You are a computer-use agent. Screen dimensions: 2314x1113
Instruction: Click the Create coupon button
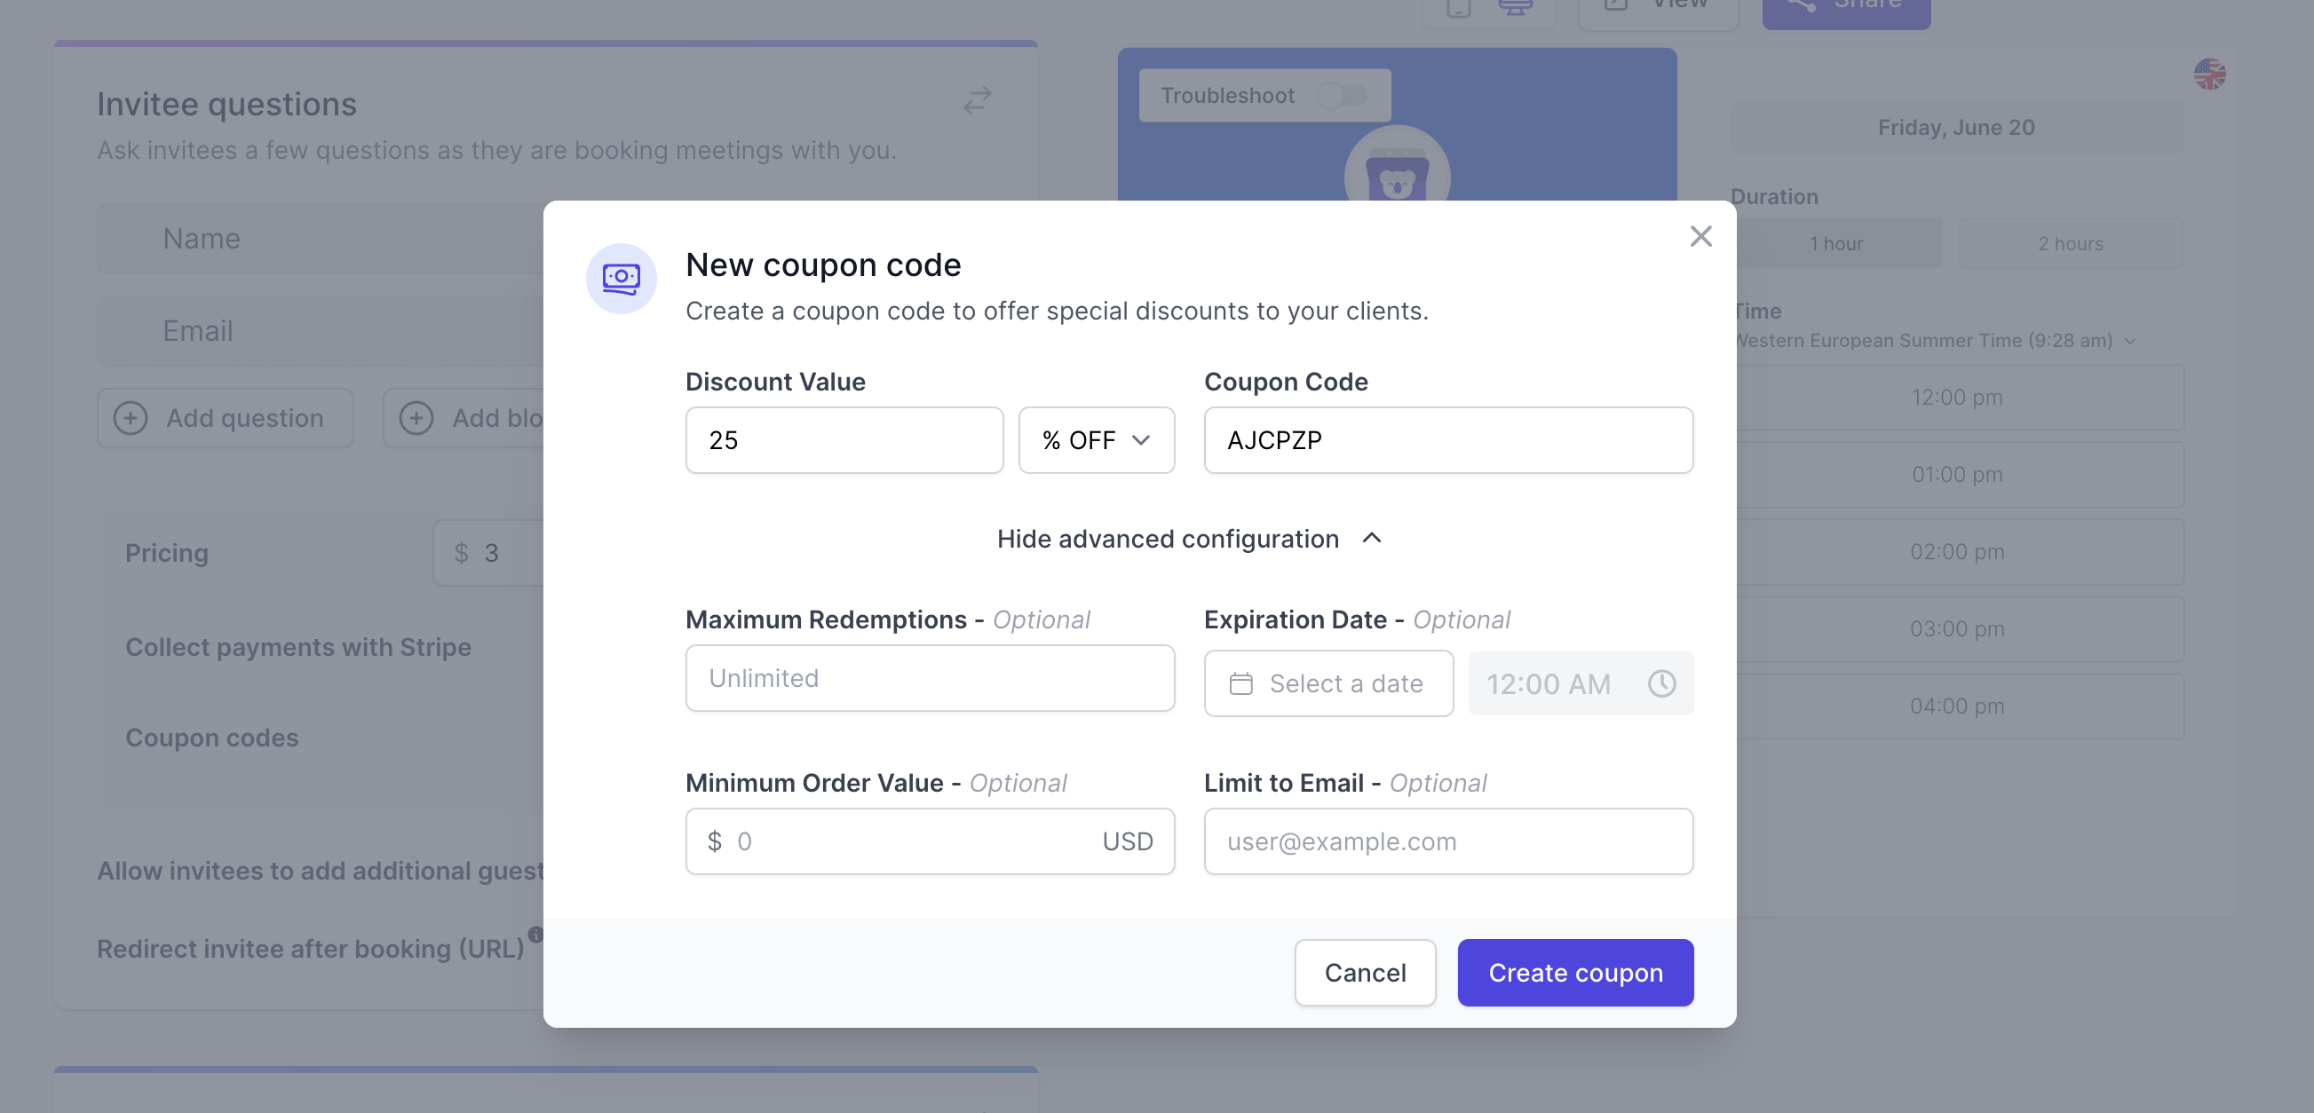[1574, 972]
